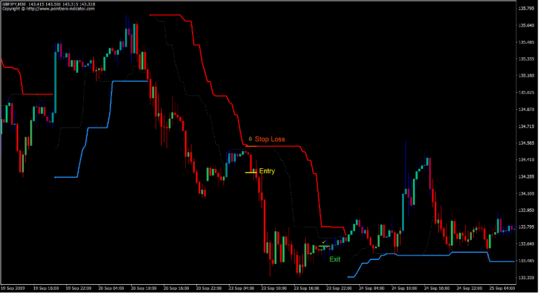Click the 135.025 price axis label
Image resolution: width=539 pixels, height=293 pixels.
[526, 93]
